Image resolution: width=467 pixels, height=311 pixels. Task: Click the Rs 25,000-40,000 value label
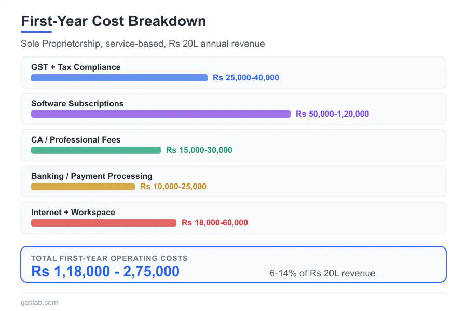pos(245,77)
